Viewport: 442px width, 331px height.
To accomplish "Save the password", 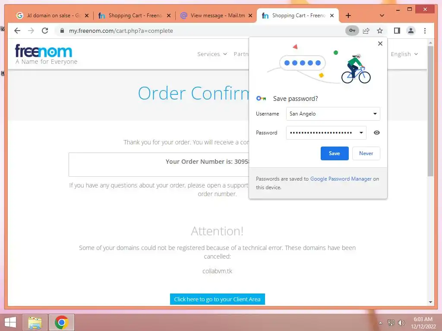I will click(335, 153).
